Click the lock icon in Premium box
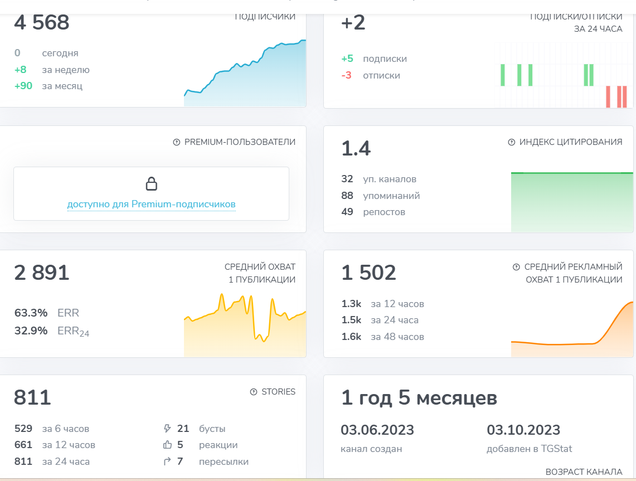The image size is (636, 481). click(x=151, y=184)
